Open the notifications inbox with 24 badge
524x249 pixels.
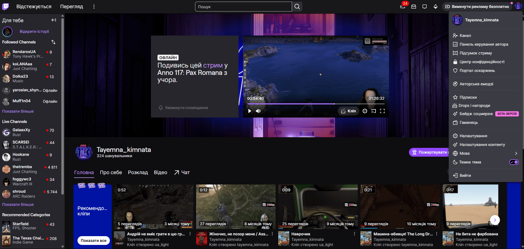[x=403, y=7]
